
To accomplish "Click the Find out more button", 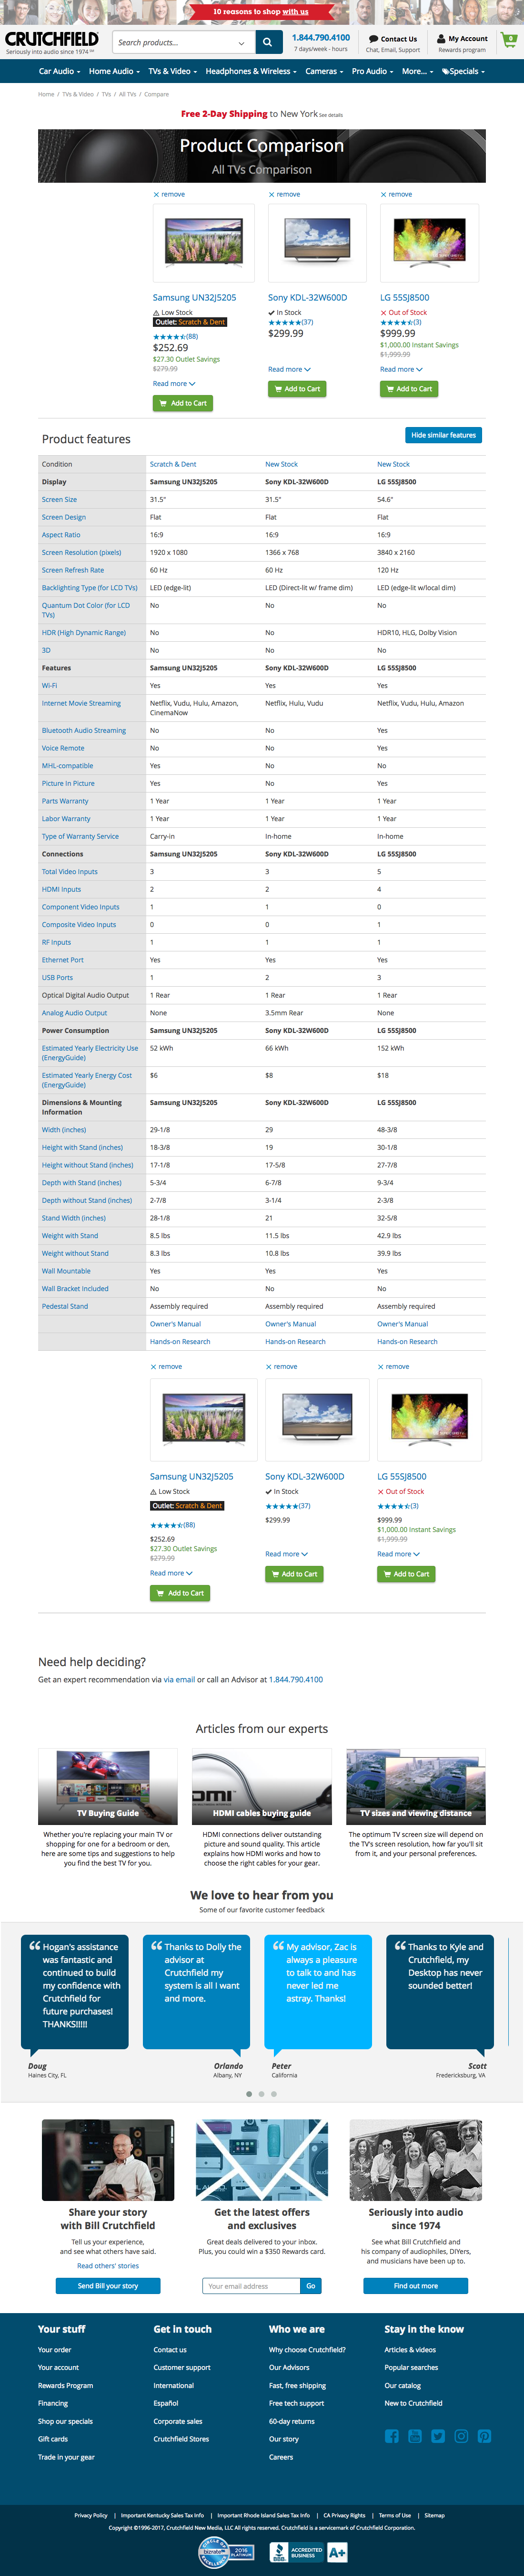I will (x=415, y=2284).
